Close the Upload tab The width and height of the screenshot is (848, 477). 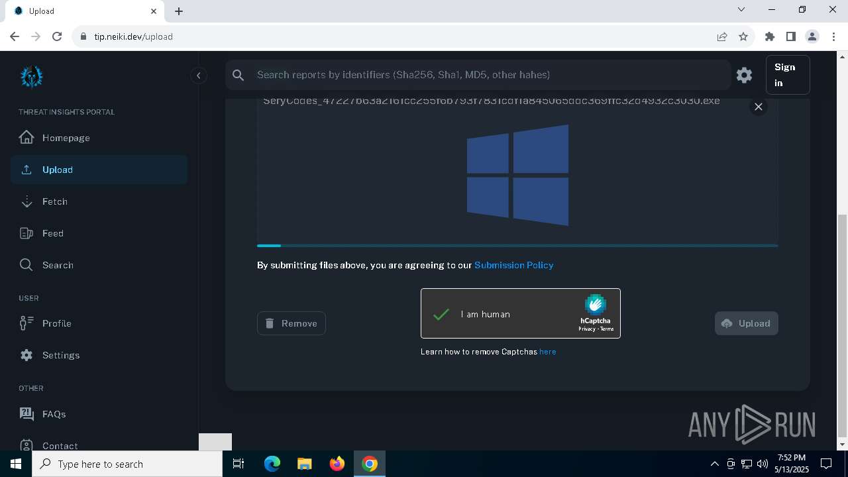point(154,11)
